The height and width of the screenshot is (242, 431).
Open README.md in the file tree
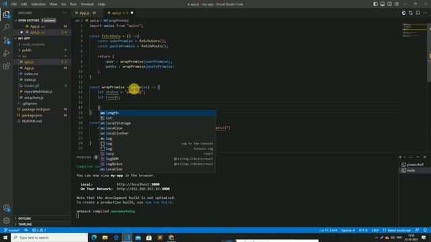(x=32, y=121)
